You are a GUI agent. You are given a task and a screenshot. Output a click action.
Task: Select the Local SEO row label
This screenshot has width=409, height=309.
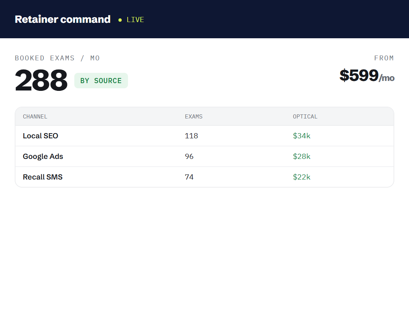coord(40,136)
